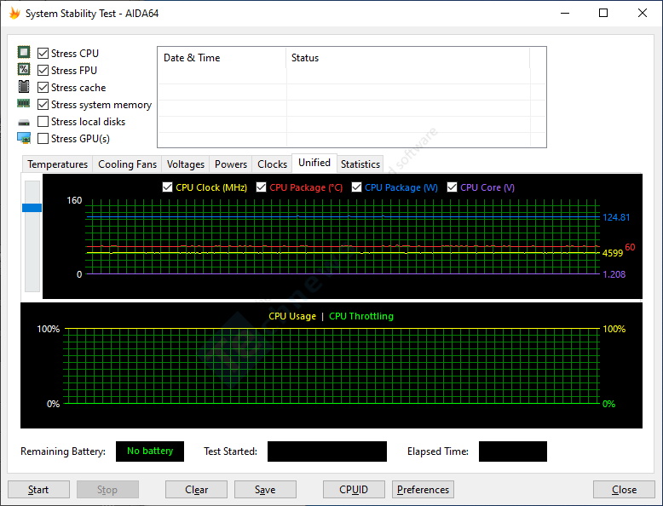Select the Clocks tab
This screenshot has height=506, width=663.
273,164
